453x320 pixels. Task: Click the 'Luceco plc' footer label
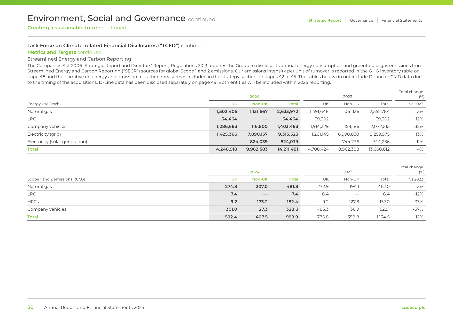click(x=413, y=307)
